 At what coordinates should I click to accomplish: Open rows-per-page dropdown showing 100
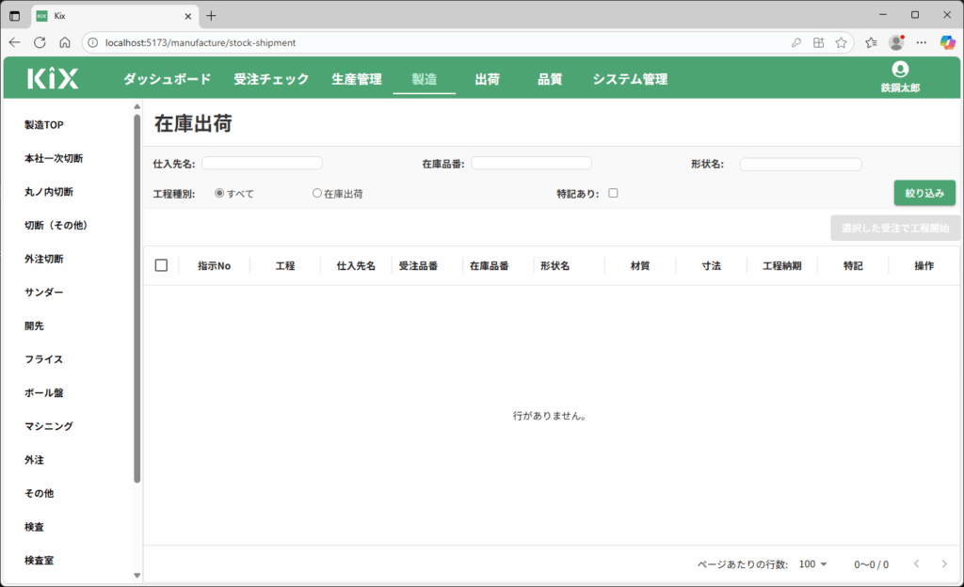coord(812,564)
